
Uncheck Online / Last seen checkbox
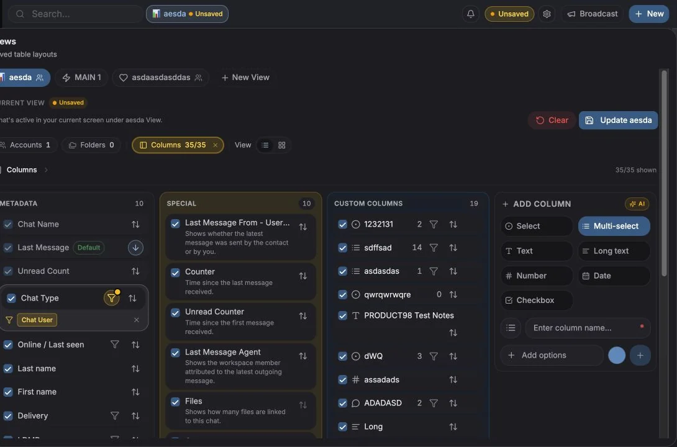8,345
